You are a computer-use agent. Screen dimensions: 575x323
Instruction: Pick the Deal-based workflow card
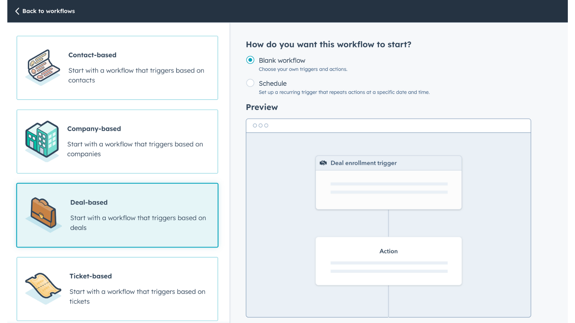tap(117, 215)
